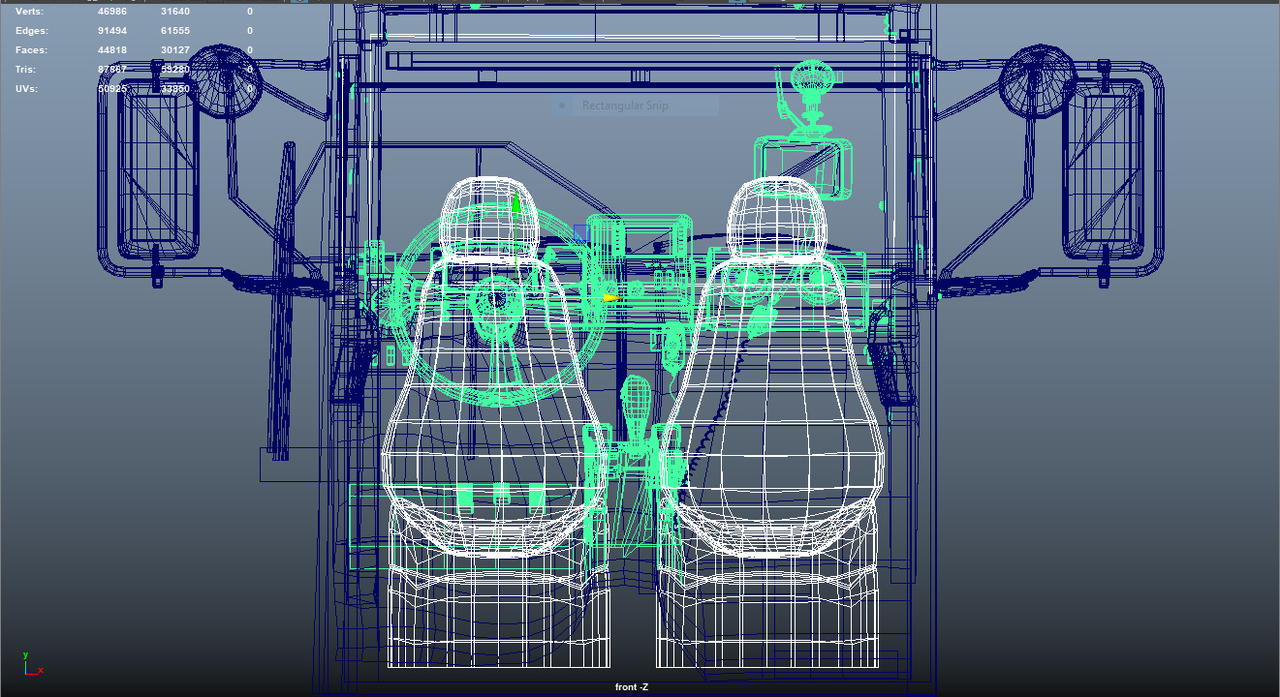Click the XY axis orientation gizmo
Screen dimensions: 1280x697
click(x=32, y=663)
